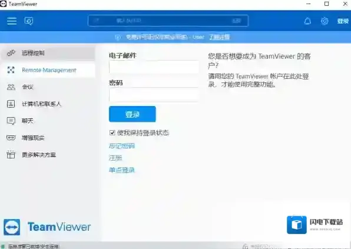
Task: Click the 注册 link
Action: click(x=115, y=158)
